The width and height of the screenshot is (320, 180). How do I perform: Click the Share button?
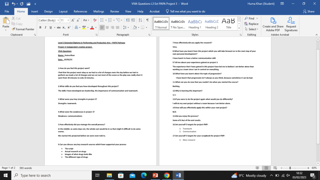pyautogui.click(x=309, y=12)
